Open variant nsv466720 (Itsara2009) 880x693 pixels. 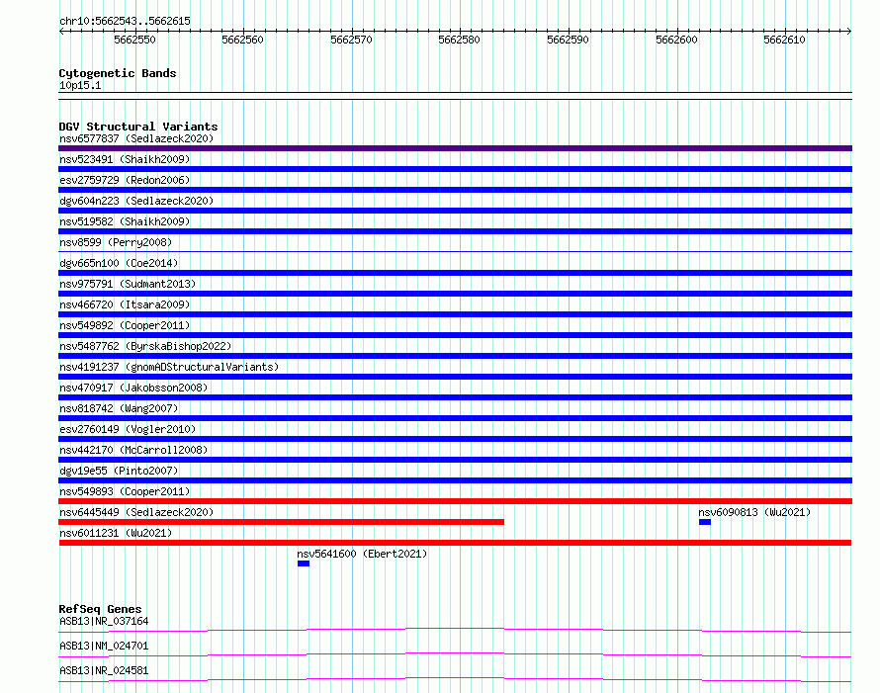(125, 304)
